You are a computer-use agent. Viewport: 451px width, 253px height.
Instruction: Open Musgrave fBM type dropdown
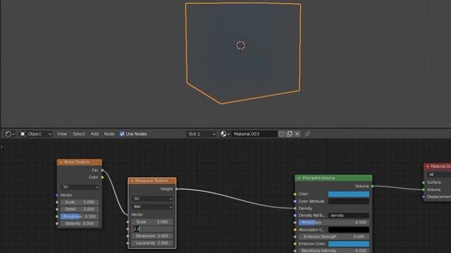click(152, 207)
